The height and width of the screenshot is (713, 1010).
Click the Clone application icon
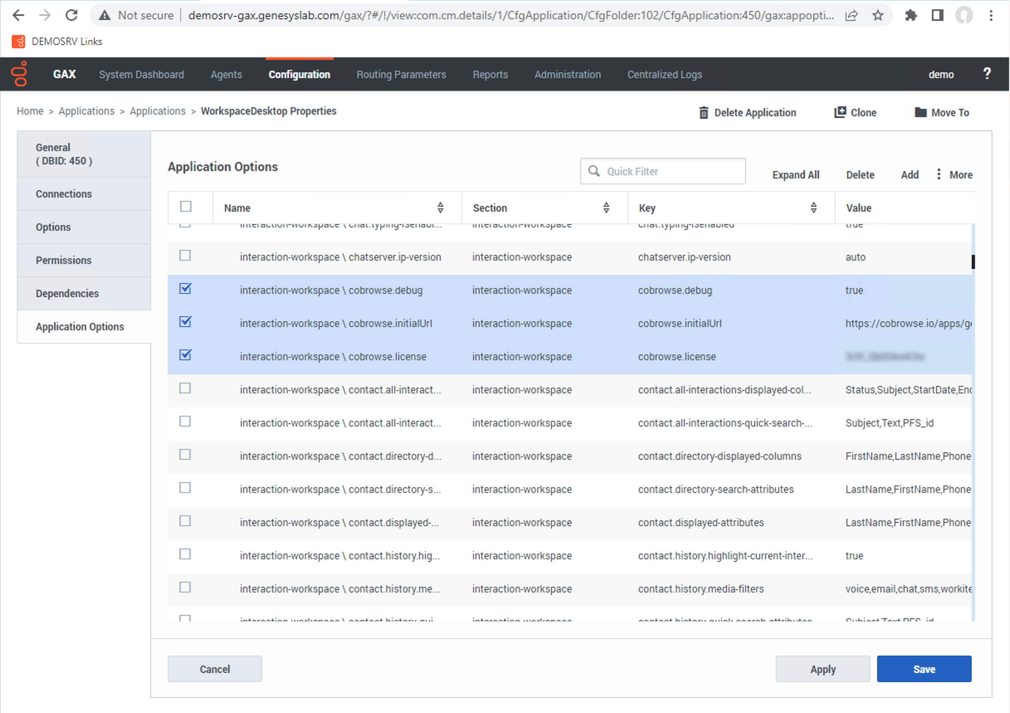(840, 112)
